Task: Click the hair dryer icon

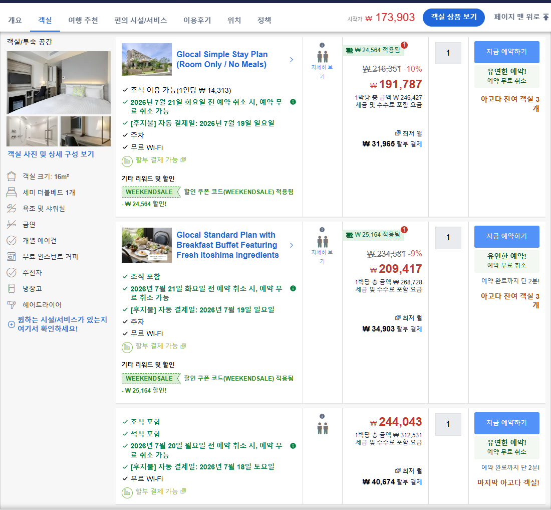Action: [x=12, y=304]
